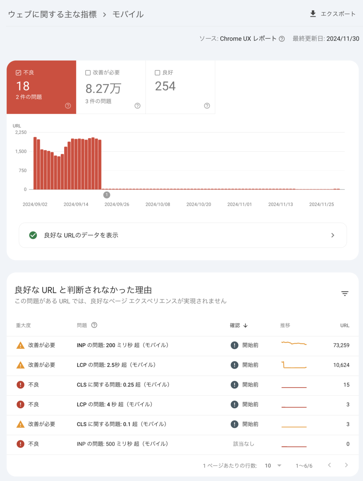Screen dimensions: 363x481
Task: Click the annotation marker 1 on chart
Action: click(107, 195)
